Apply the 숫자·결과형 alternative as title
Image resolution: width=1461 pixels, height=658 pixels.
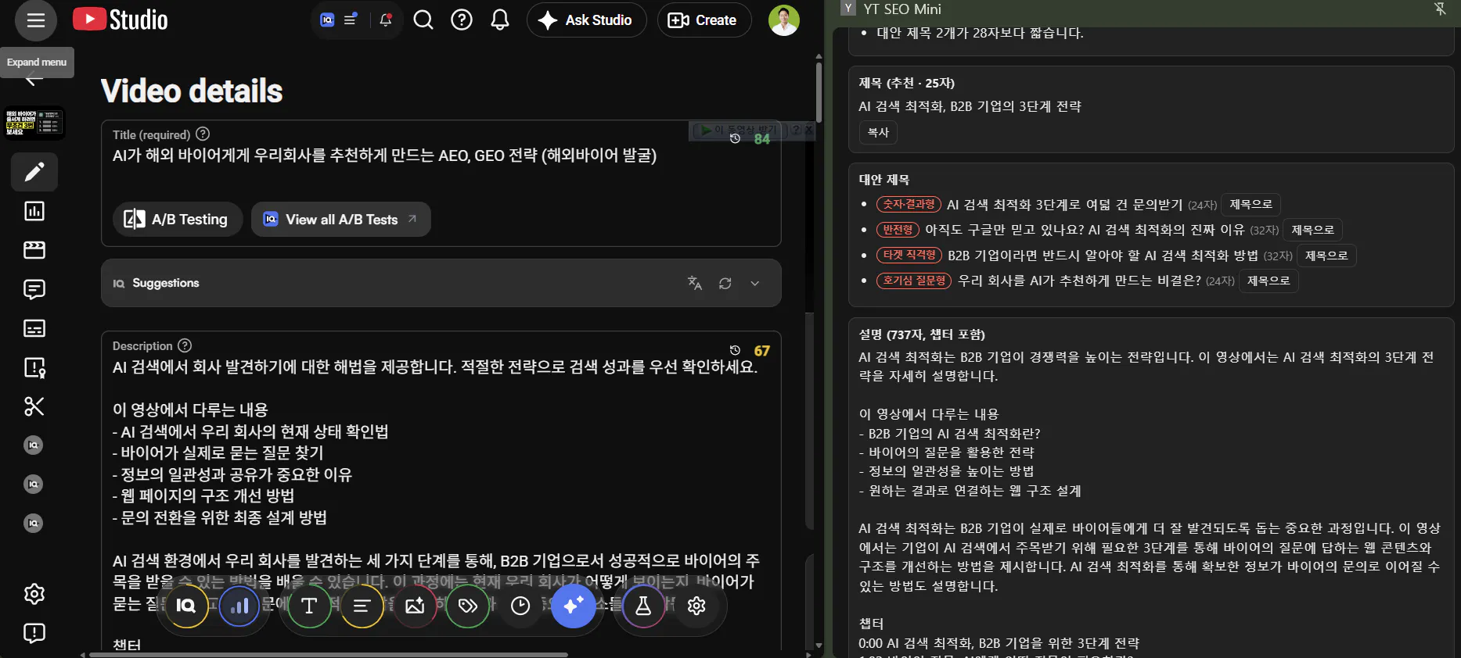click(1250, 205)
